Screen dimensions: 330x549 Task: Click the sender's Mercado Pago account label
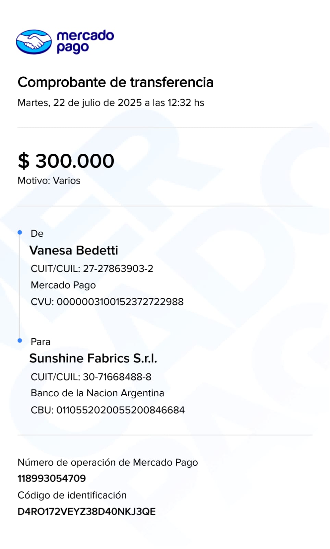(63, 285)
